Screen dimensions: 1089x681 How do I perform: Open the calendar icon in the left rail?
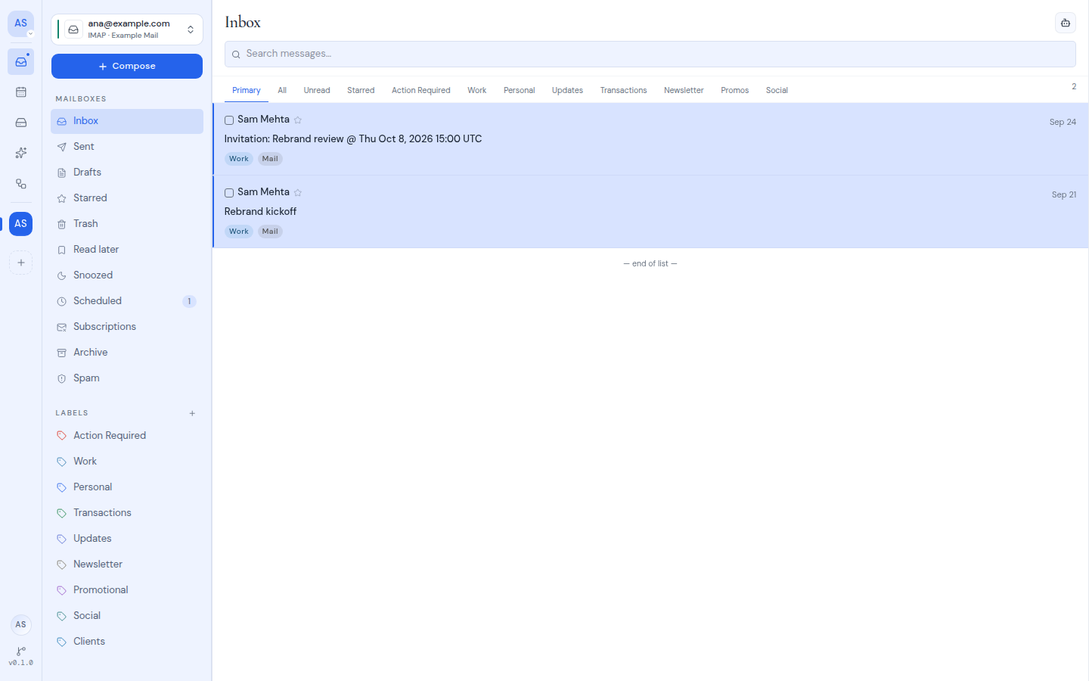click(21, 92)
